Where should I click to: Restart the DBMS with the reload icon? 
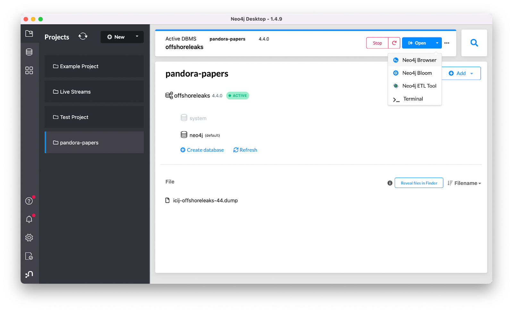tap(394, 43)
